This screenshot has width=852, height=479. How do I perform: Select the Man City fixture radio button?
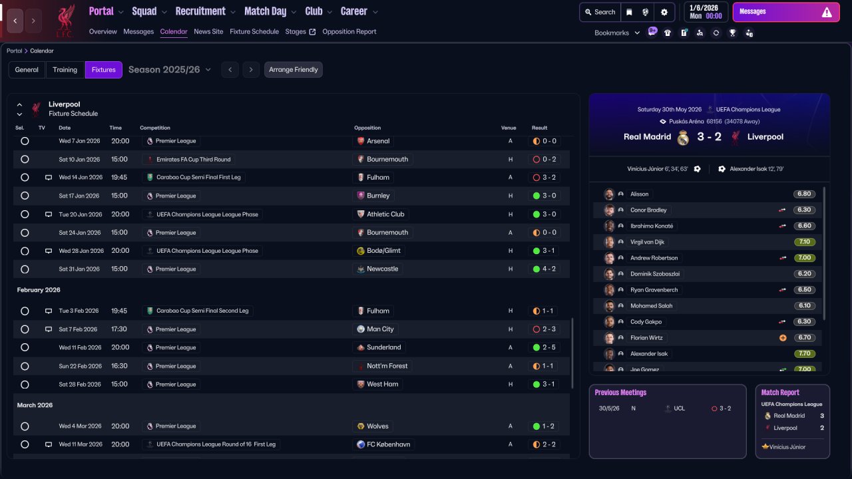25,329
